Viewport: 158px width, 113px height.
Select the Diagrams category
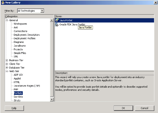point(19,42)
